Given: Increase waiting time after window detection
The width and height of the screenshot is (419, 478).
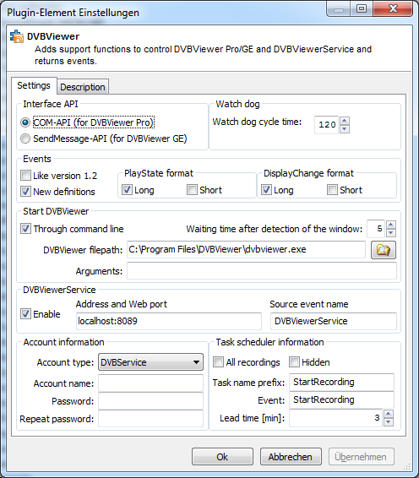Looking at the screenshot, I should click(x=391, y=225).
